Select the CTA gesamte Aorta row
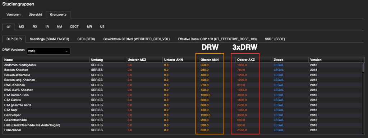Viewport: 368px width, 138px height. tap(182, 105)
